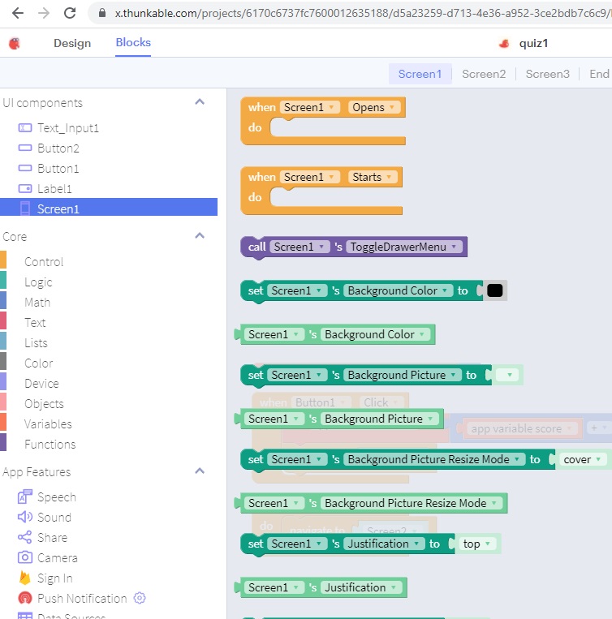Screen dimensions: 612x619
Task: Open the Variables block category
Action: pyautogui.click(x=48, y=424)
